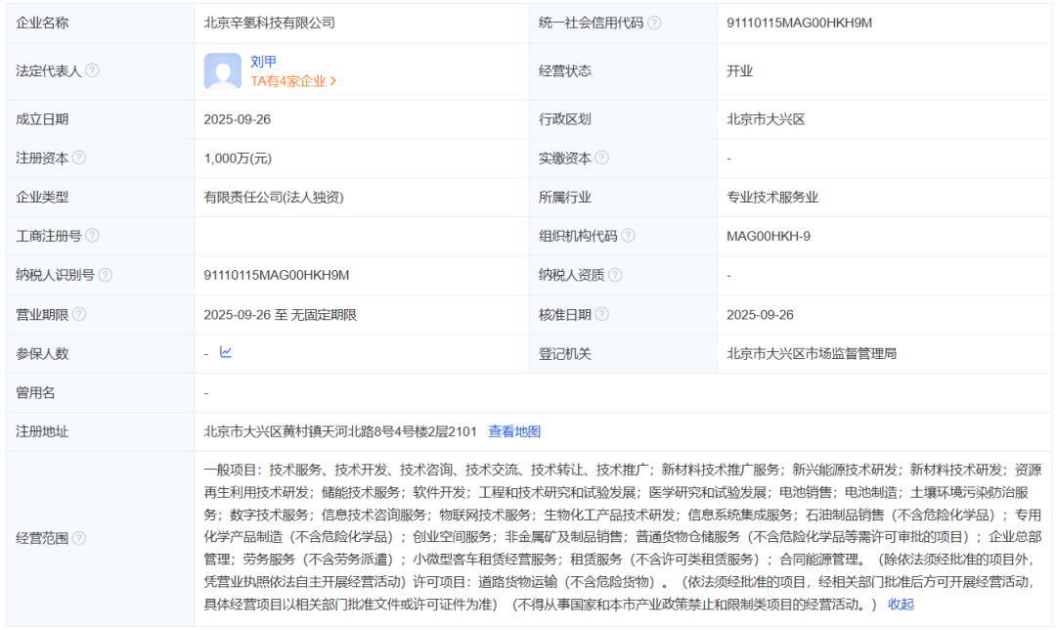1056x630 pixels.
Task: Expand TA有4家企业 list
Action: click(293, 82)
